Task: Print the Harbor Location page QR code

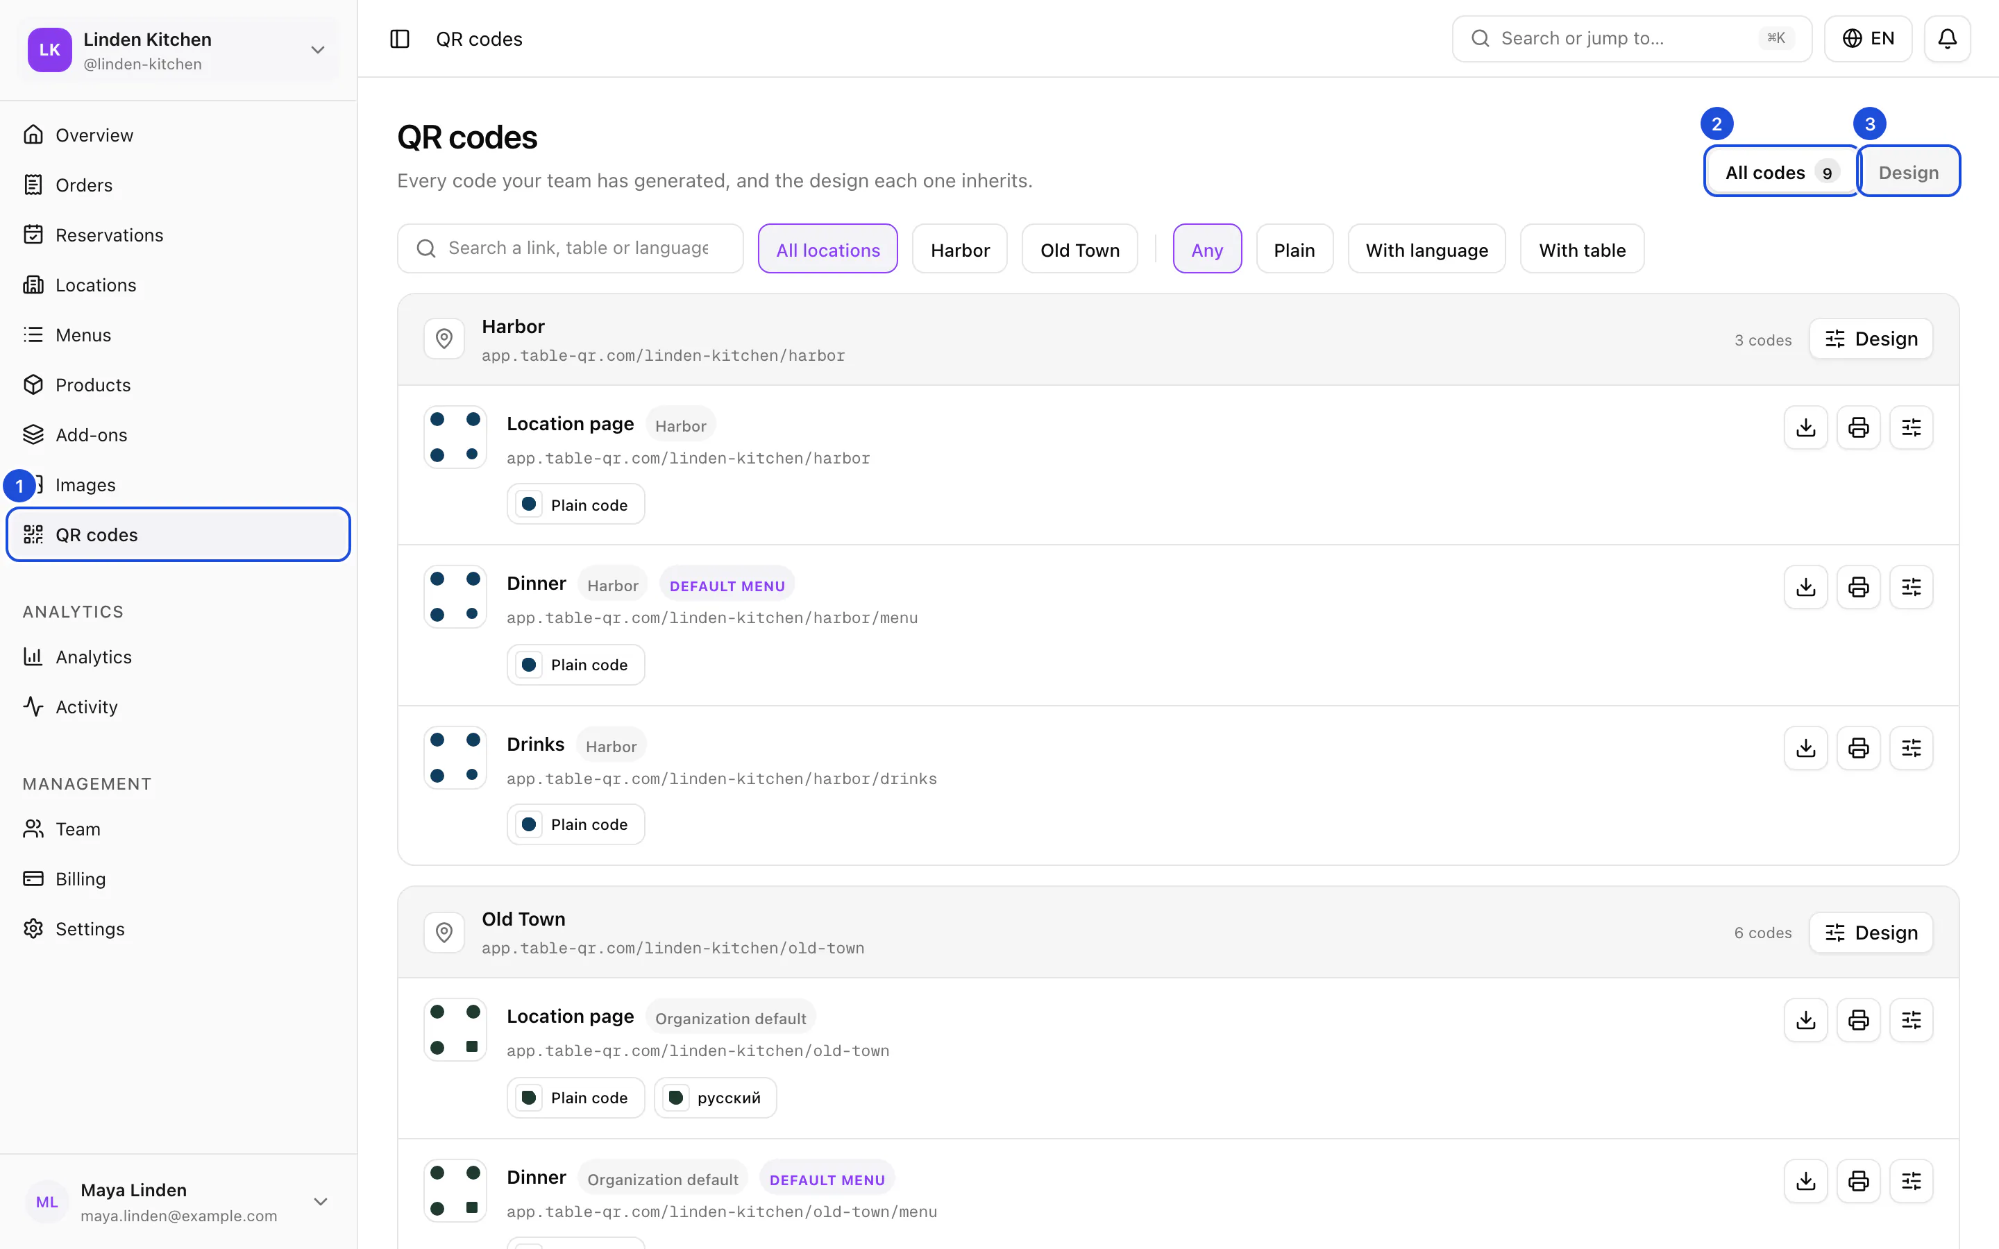Action: coord(1859,427)
